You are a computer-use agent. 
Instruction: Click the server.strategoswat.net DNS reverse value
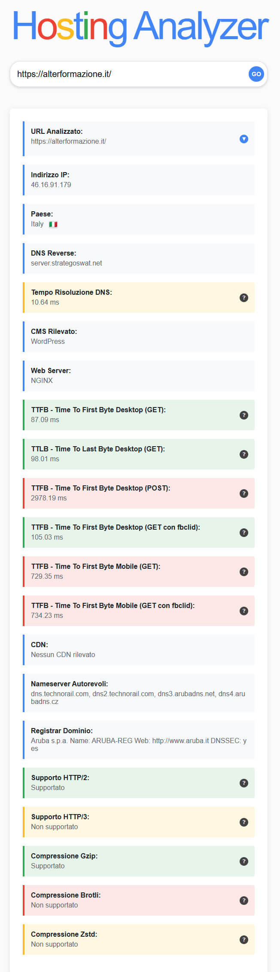point(67,263)
